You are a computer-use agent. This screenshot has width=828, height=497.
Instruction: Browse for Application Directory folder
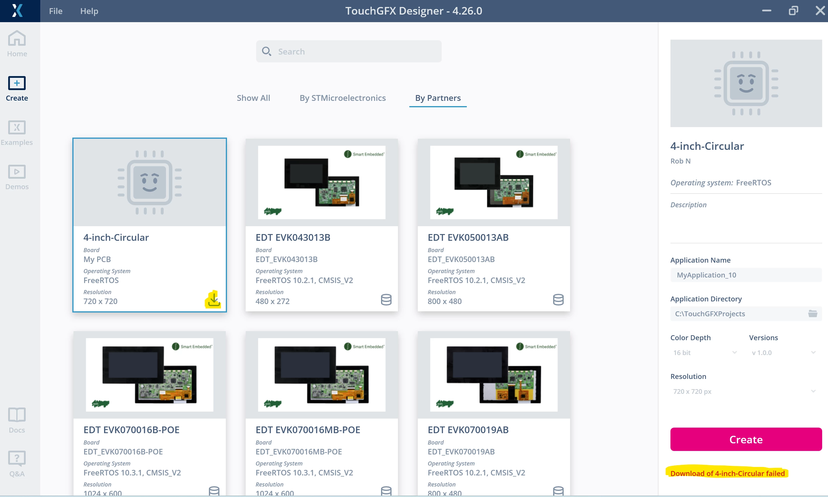click(x=813, y=313)
